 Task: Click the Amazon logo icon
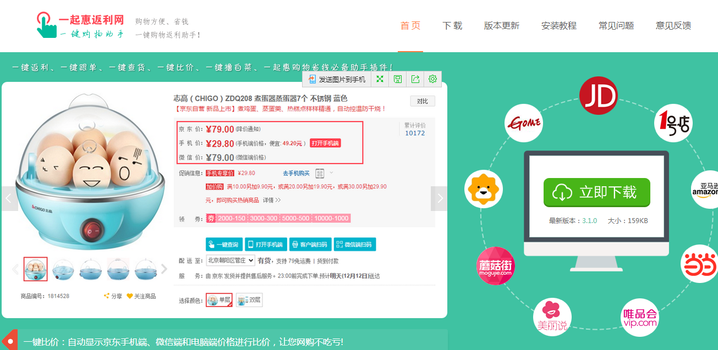click(705, 190)
